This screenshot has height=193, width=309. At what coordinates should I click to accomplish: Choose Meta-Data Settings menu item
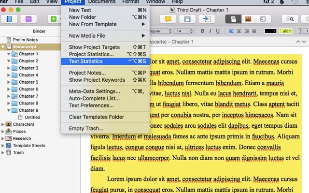point(105,91)
